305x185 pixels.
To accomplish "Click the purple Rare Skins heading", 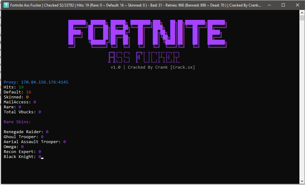I will pyautogui.click(x=17, y=122).
